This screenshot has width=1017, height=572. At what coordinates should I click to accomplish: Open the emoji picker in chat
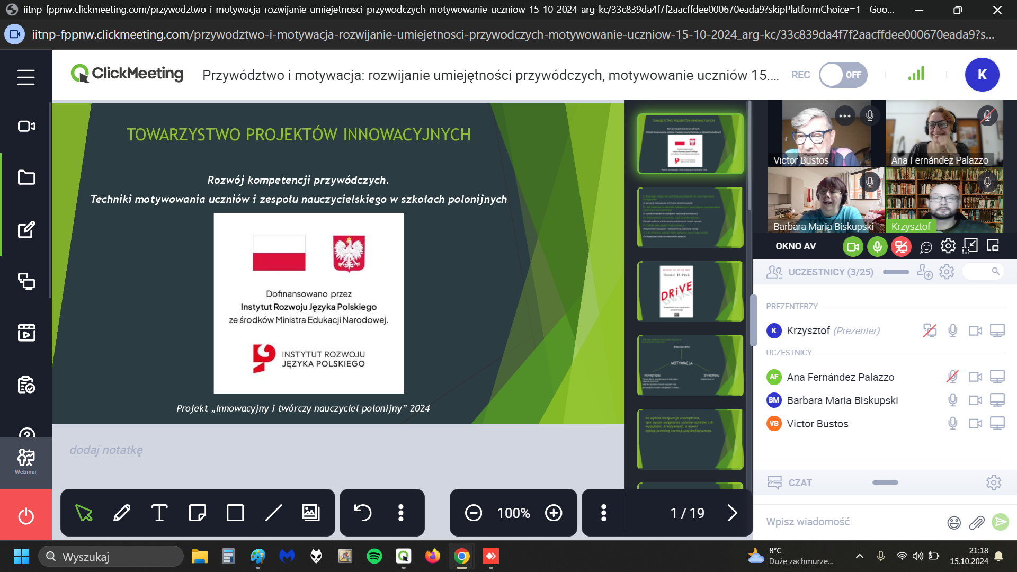click(954, 523)
